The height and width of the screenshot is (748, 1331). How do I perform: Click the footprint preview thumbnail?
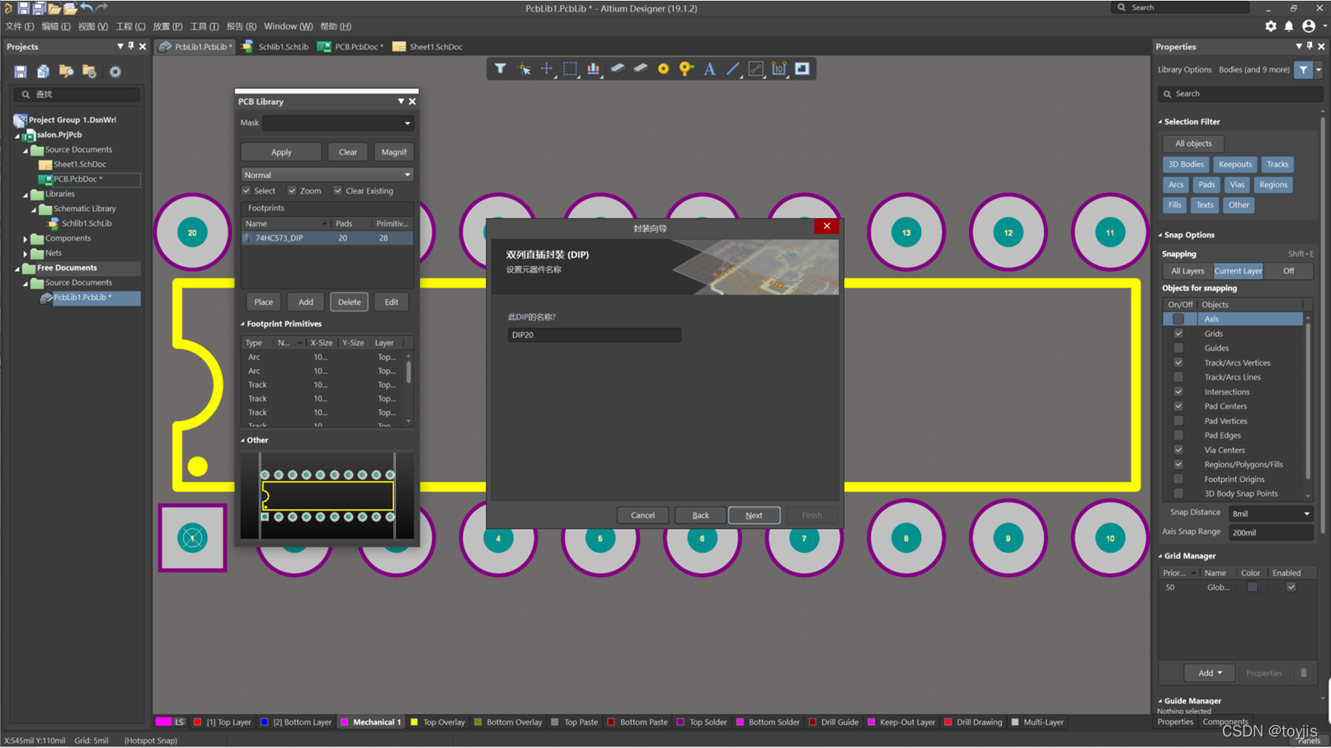click(x=327, y=496)
